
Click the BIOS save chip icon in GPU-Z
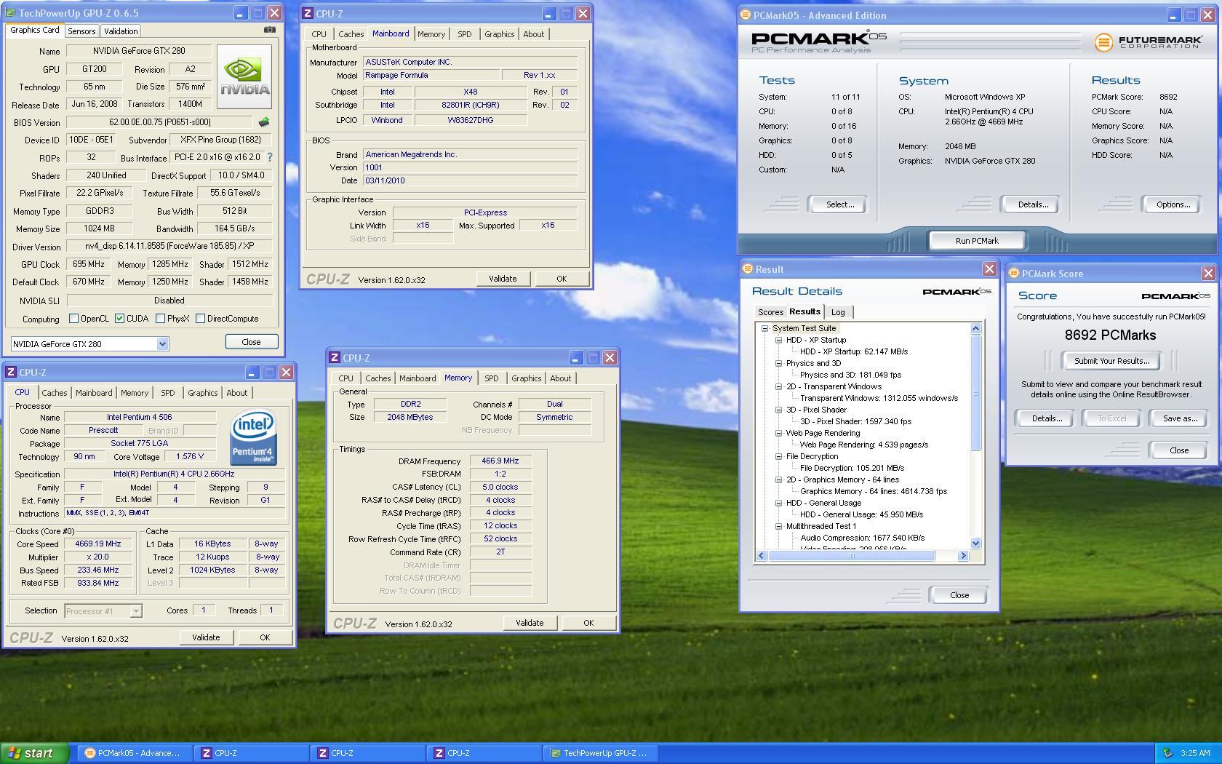coord(264,122)
